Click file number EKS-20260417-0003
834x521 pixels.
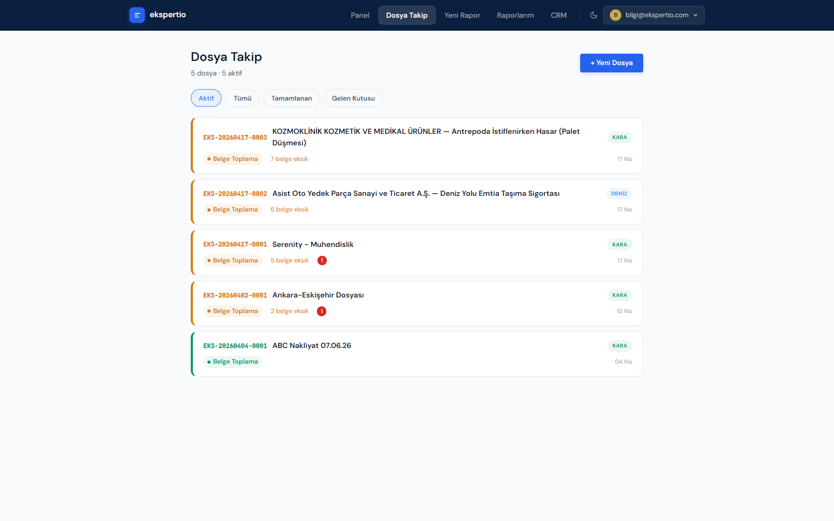click(235, 138)
